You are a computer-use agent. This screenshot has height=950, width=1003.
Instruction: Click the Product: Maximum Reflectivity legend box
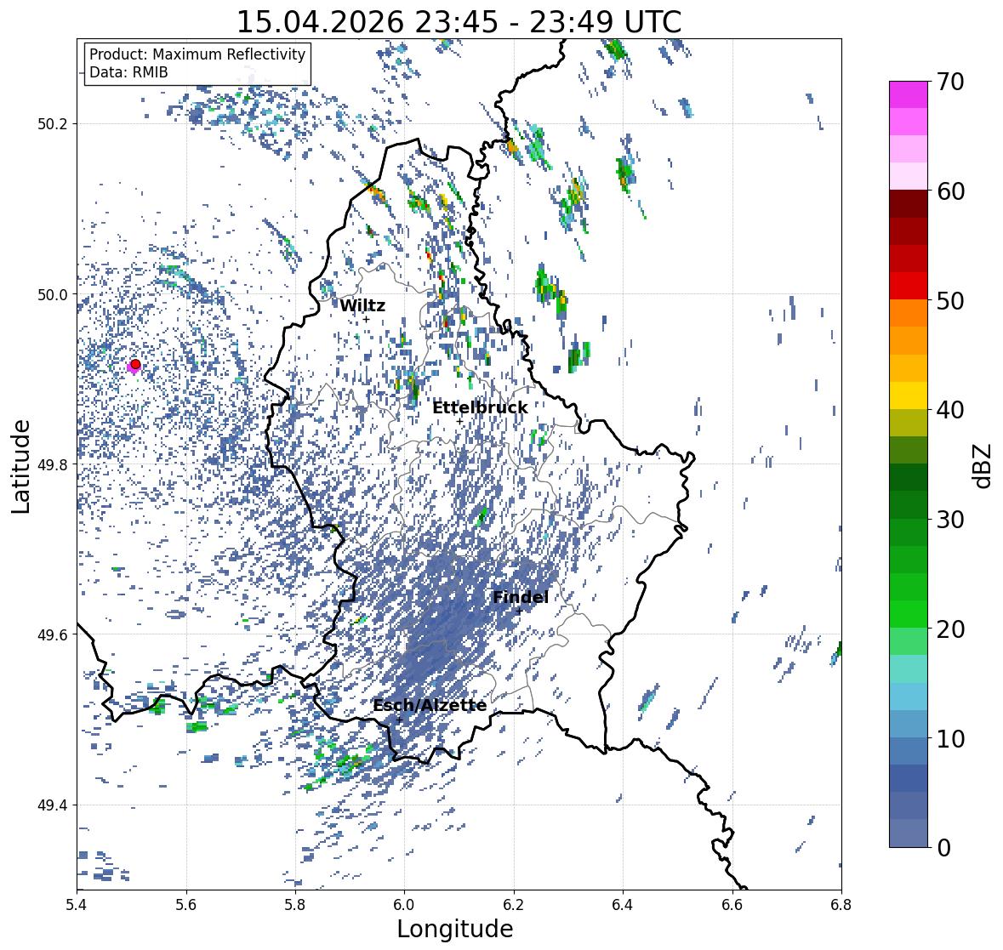(x=197, y=63)
